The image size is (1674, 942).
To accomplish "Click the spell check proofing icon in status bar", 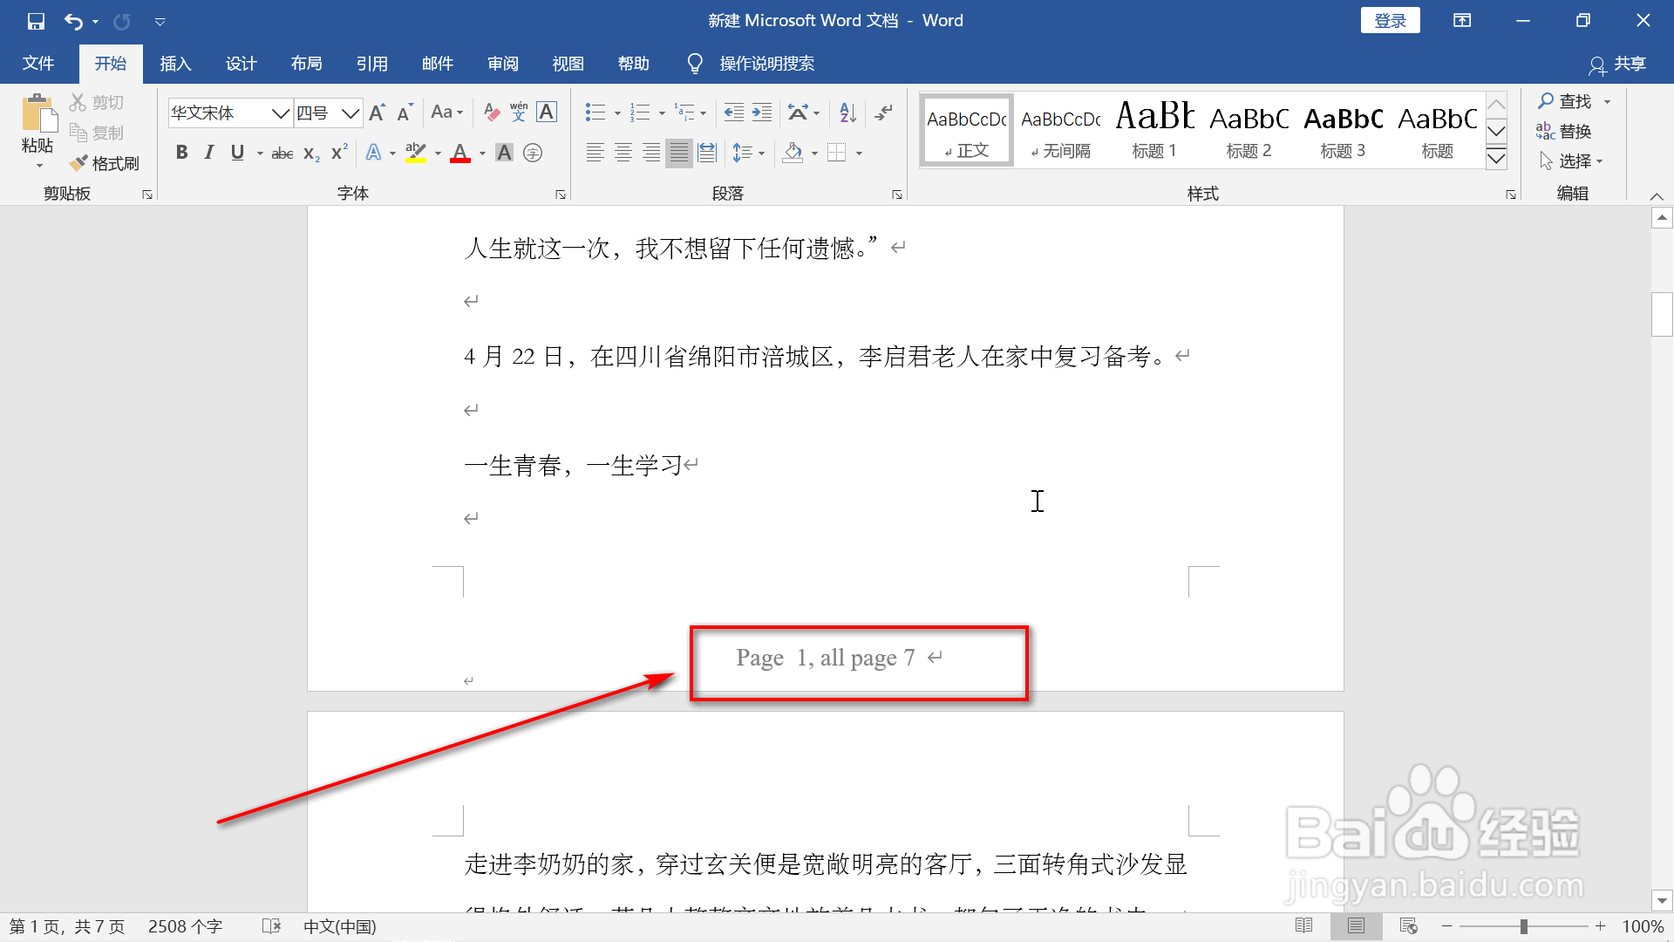I will click(x=272, y=926).
